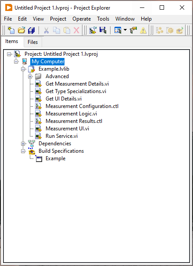Expand the Dependencies node

tap(23, 144)
